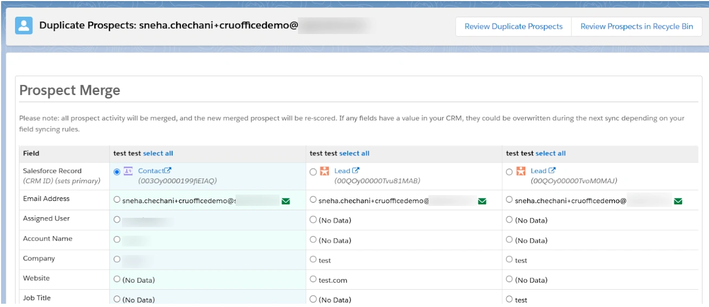The height and width of the screenshot is (307, 709).
Task: Select Assigned User radio in Contact column
Action: (117, 220)
